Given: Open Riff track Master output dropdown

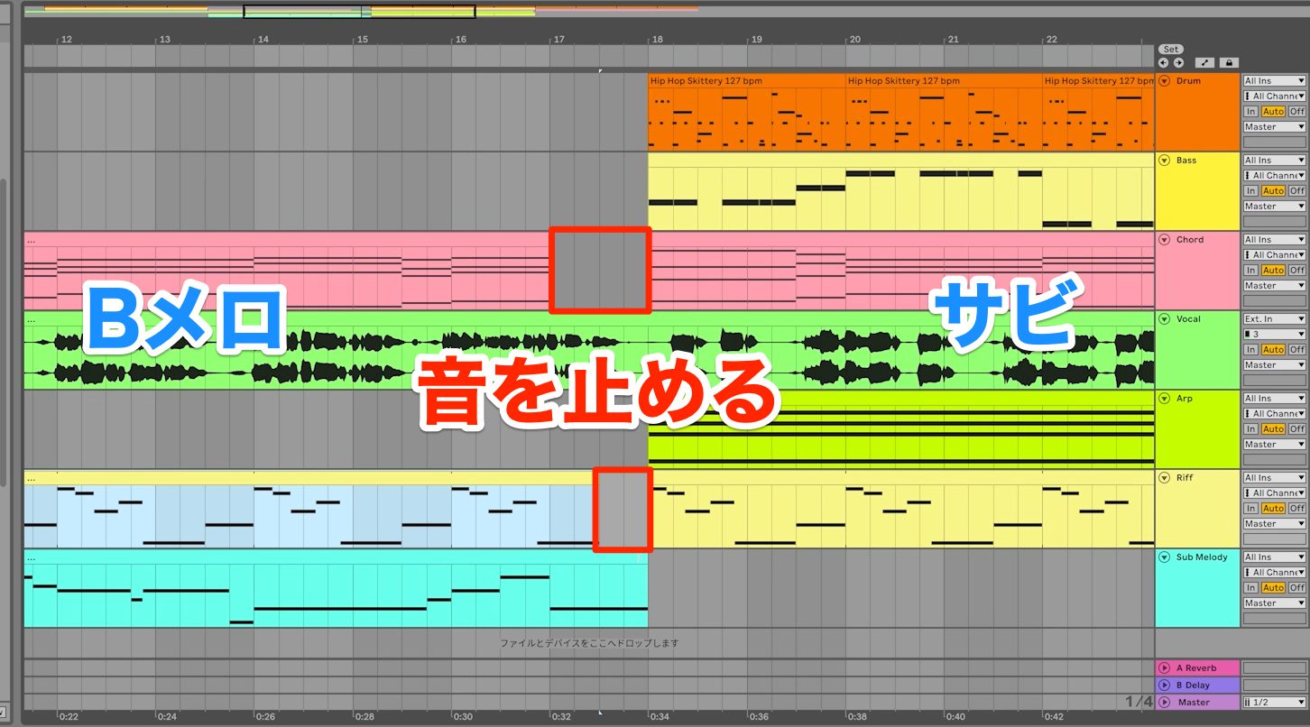Looking at the screenshot, I should pos(1275,524).
